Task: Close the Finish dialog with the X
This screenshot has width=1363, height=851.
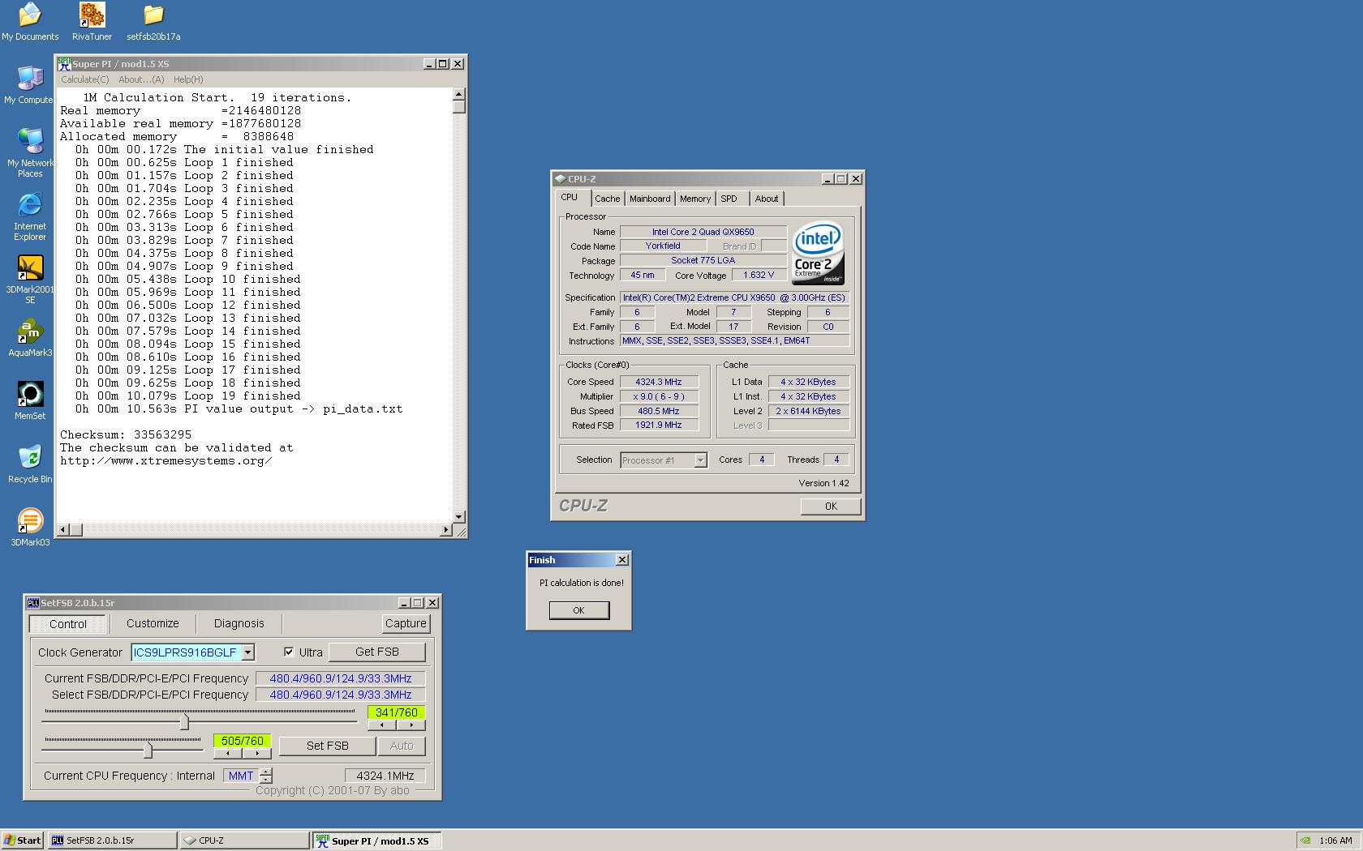Action: (622, 560)
